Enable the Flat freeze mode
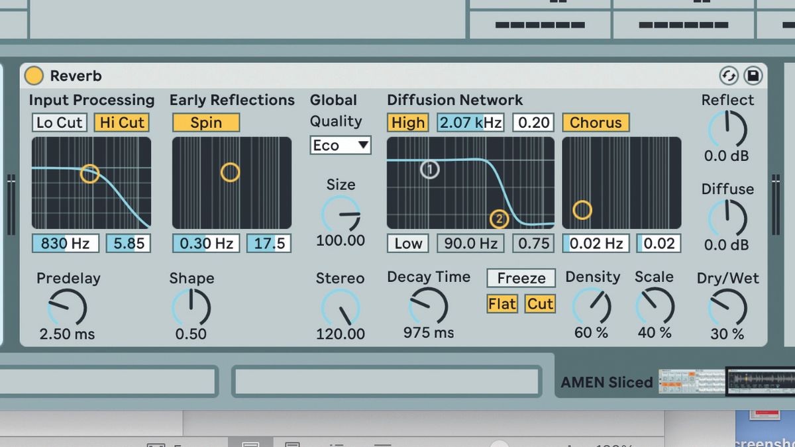Screen dimensions: 795x447 502,304
